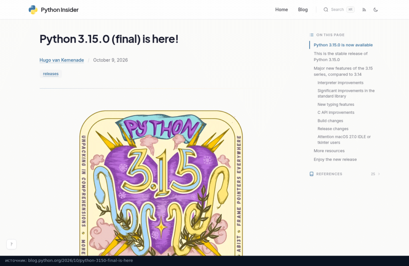Click the article headline text
The width and height of the screenshot is (409, 266).
pyautogui.click(x=109, y=39)
